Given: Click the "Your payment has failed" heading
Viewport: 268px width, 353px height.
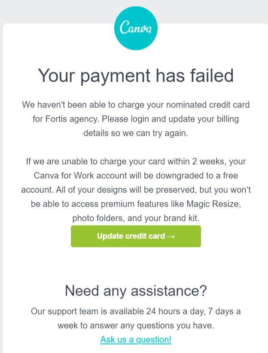Looking at the screenshot, I should pyautogui.click(x=136, y=76).
